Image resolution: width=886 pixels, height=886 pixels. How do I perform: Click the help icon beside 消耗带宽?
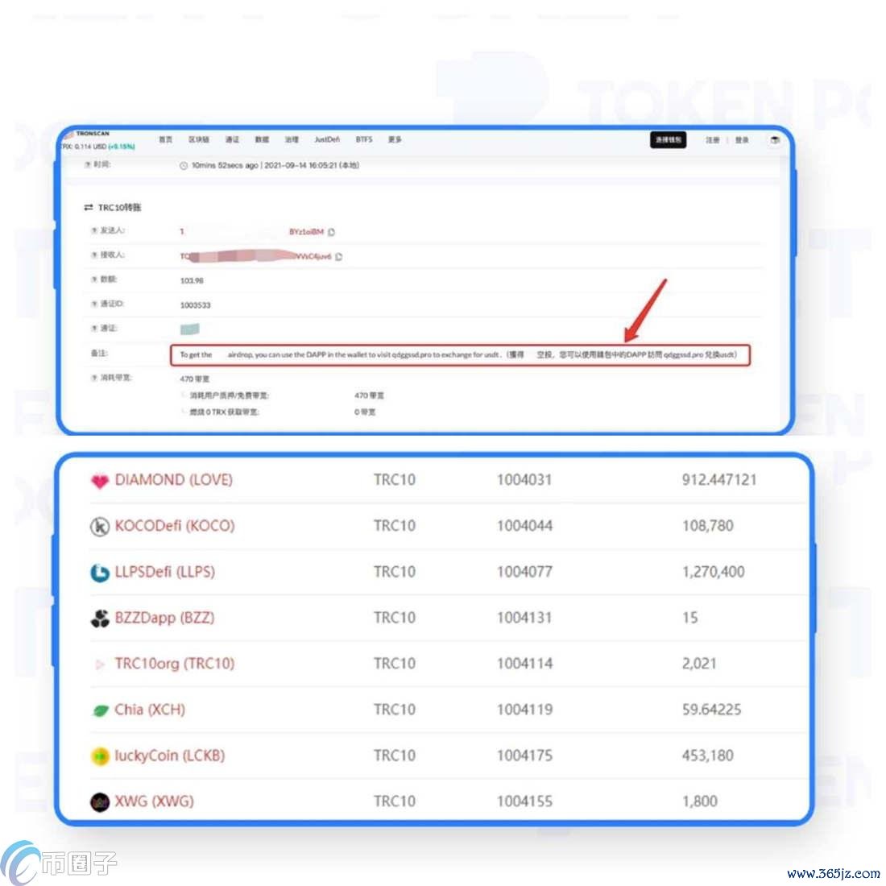pyautogui.click(x=94, y=378)
